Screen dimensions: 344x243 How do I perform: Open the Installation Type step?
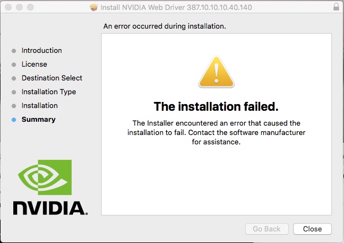[49, 92]
